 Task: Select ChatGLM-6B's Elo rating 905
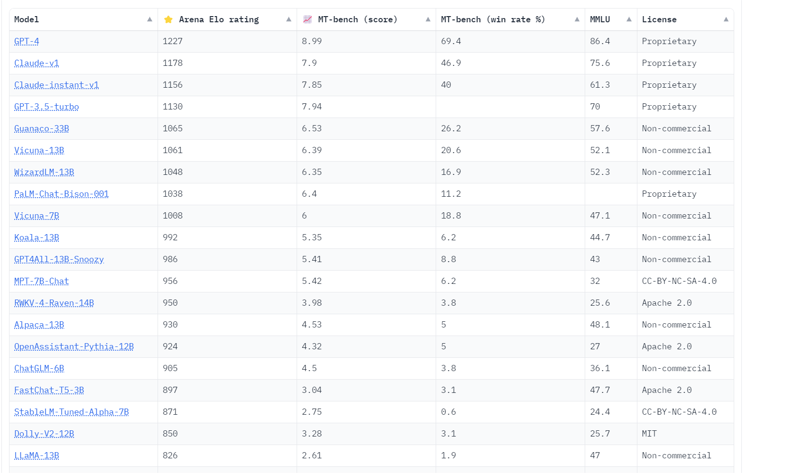(x=170, y=368)
